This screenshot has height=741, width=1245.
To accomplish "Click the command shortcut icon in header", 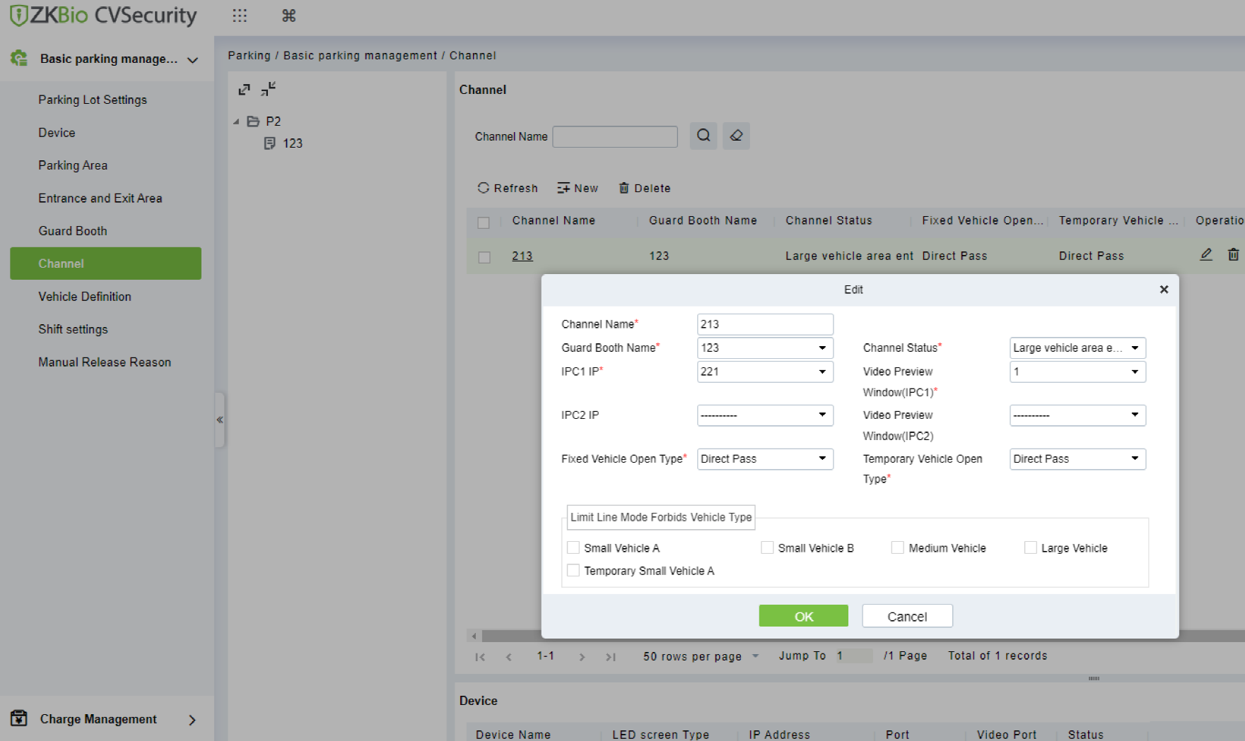I will pyautogui.click(x=288, y=16).
